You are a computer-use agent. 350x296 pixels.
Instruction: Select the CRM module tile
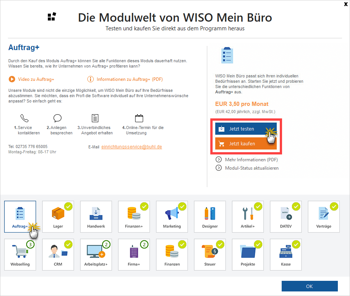coord(58,255)
